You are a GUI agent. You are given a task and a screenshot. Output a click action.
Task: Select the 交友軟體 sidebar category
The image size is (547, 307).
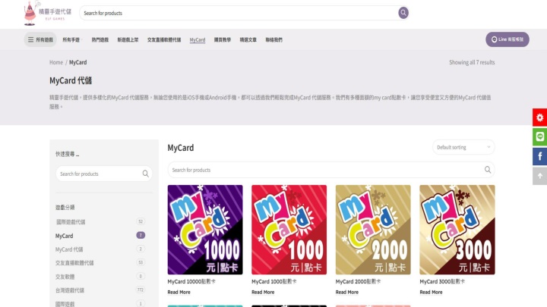tap(65, 277)
